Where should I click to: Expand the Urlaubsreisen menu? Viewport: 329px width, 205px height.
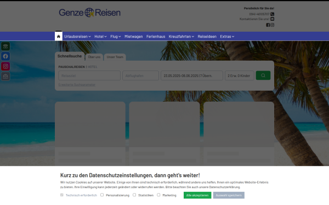(77, 37)
